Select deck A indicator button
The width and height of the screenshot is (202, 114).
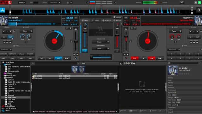(3, 10)
